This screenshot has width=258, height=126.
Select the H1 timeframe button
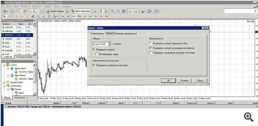click(85, 16)
